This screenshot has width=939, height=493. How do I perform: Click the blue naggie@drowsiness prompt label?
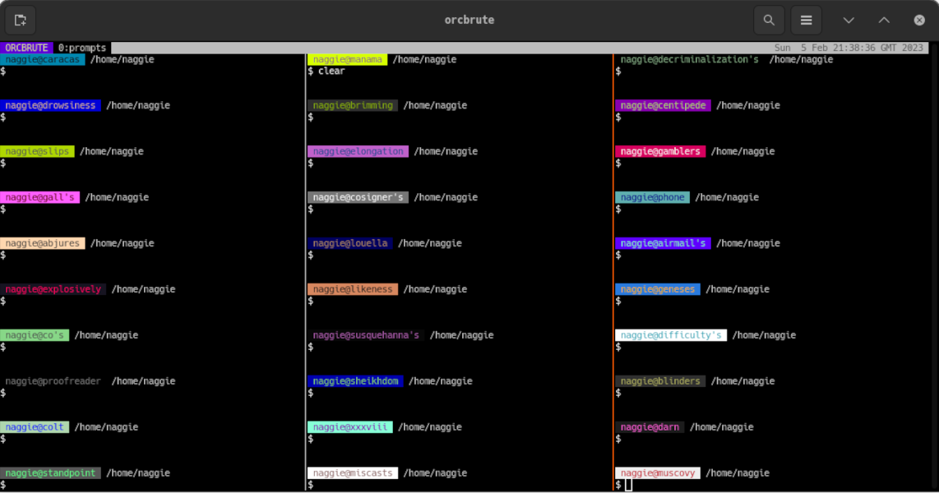[50, 105]
